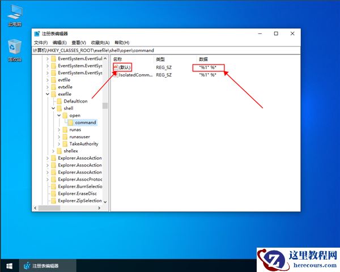Expand the TakeAuthority tree node
Image resolution: width=340 pixels, height=272 pixels.
[x=59, y=144]
